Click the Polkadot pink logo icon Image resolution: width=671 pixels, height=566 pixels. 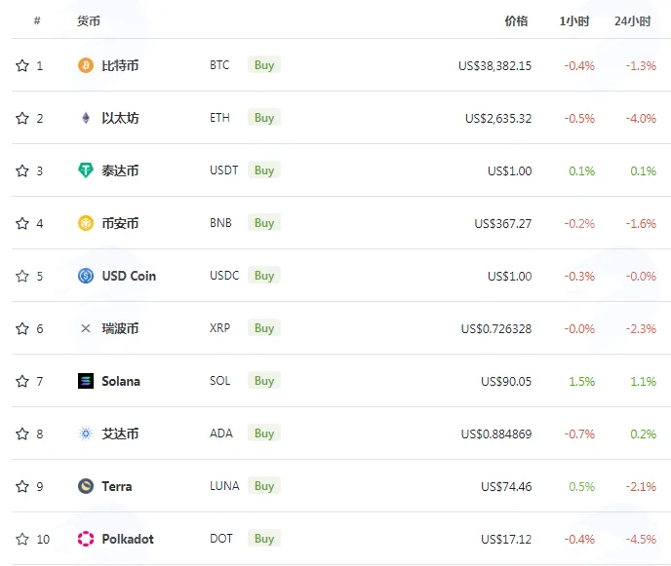pyautogui.click(x=86, y=539)
